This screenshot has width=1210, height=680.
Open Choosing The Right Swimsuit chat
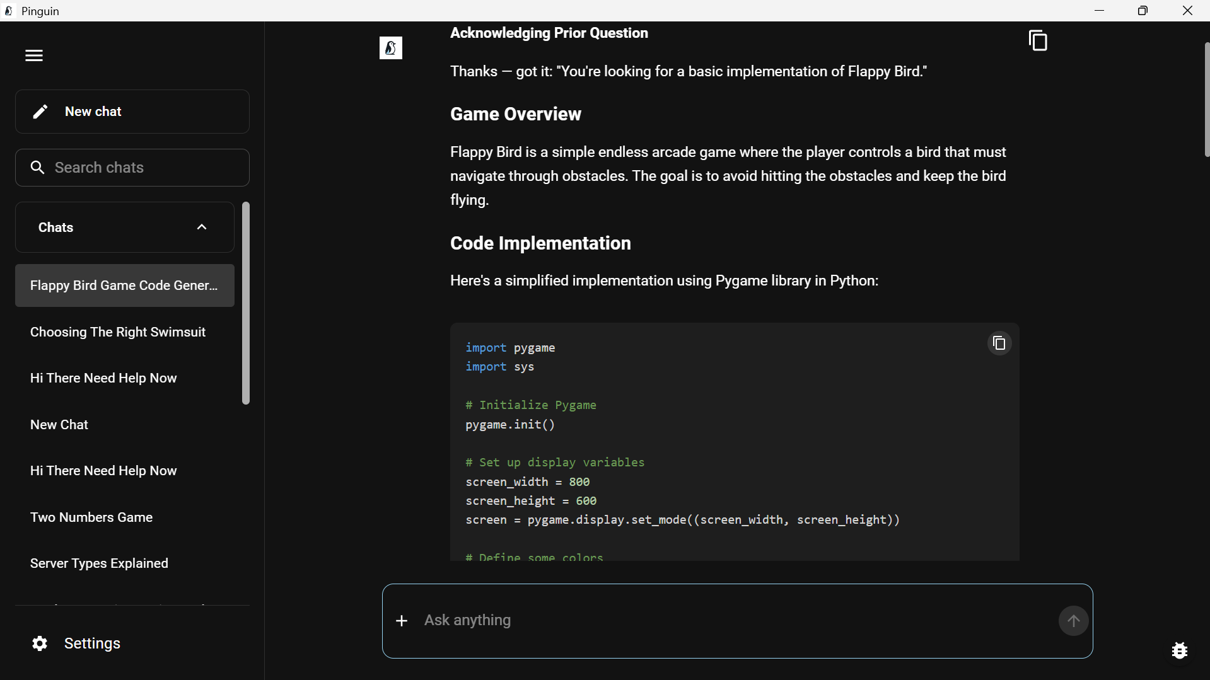(x=118, y=332)
